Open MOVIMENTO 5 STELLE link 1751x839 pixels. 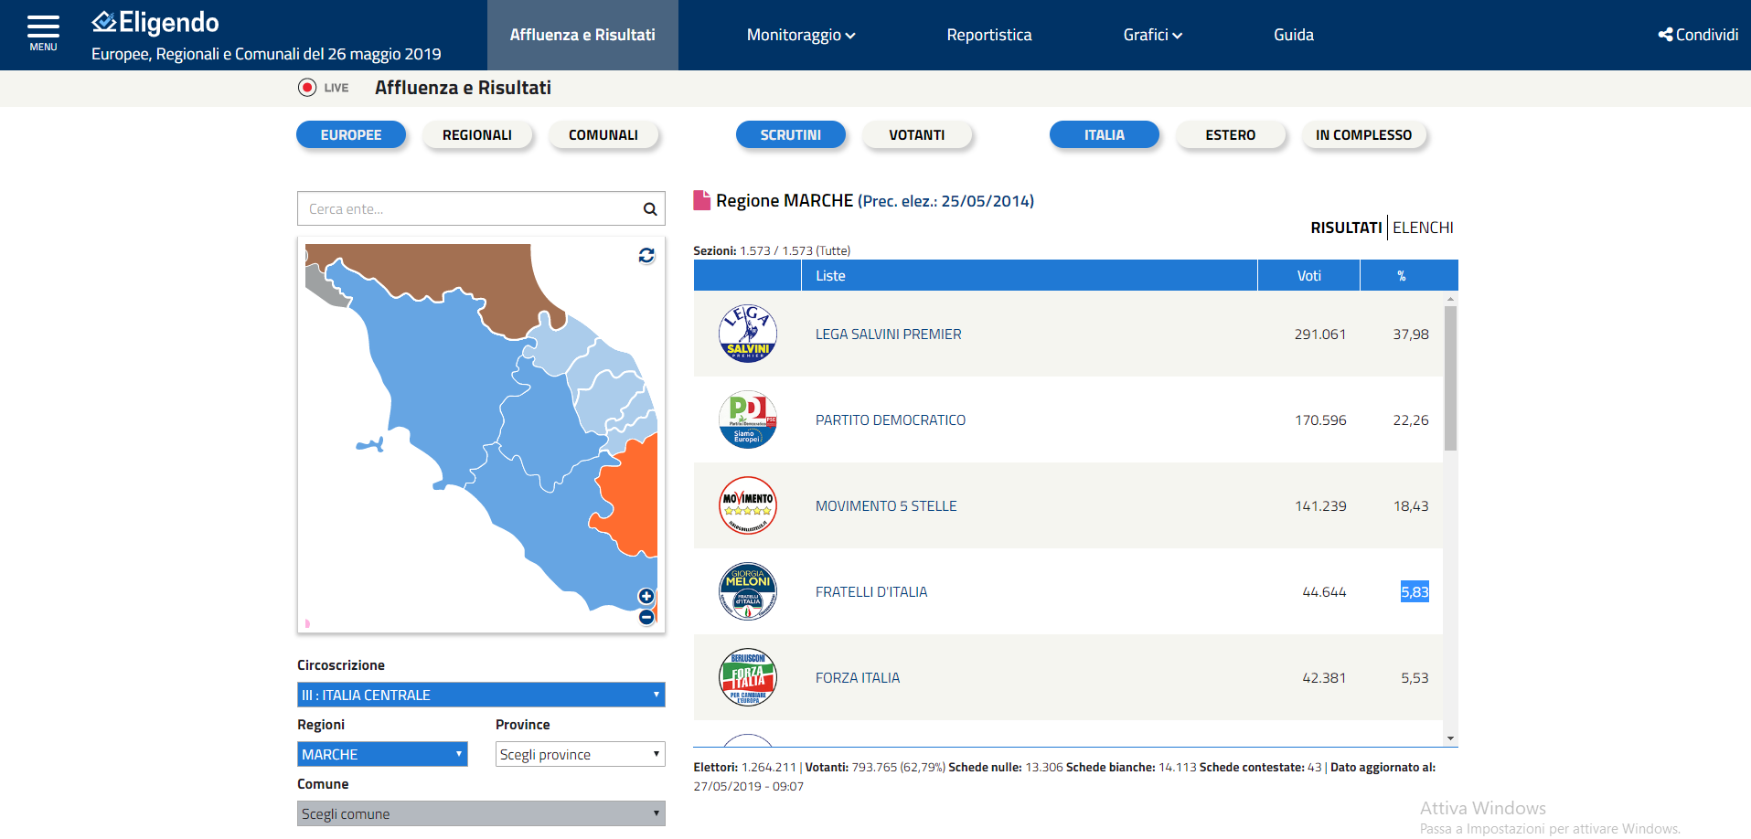(x=886, y=506)
